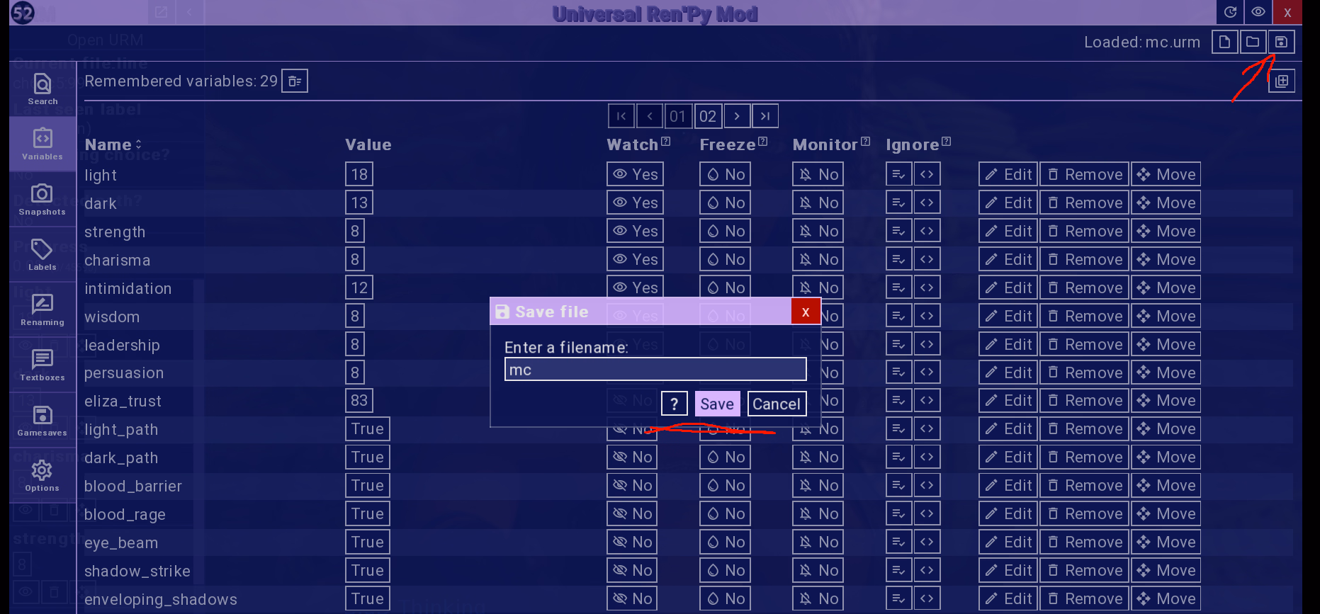Move the wisdom variable

click(x=1166, y=316)
